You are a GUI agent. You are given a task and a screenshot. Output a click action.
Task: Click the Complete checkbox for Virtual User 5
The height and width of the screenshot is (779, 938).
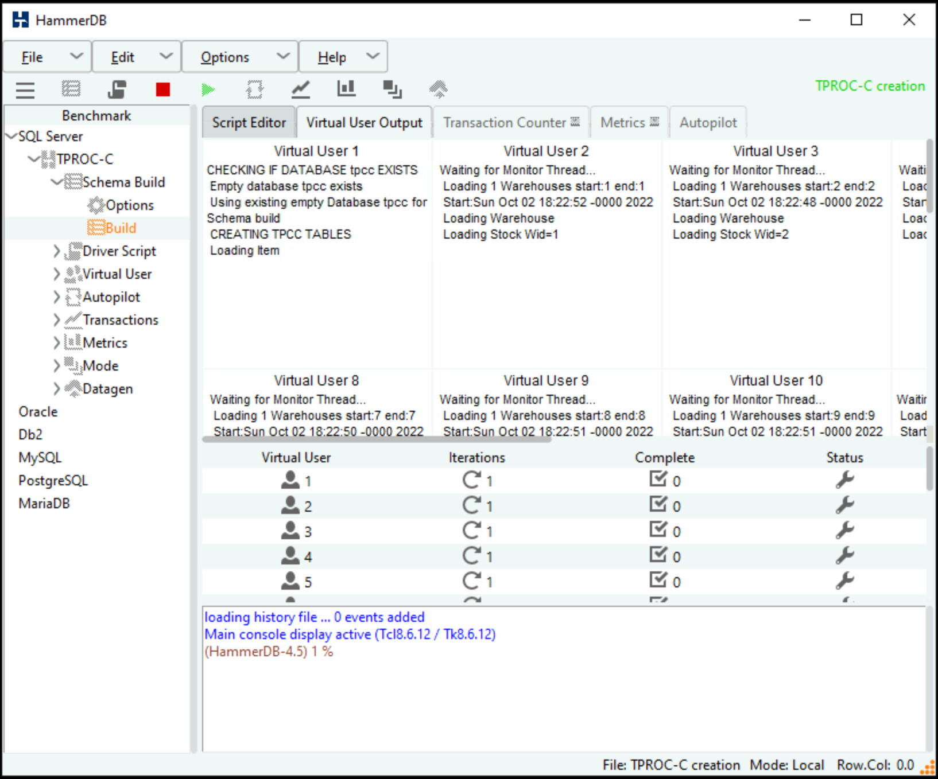pyautogui.click(x=658, y=581)
